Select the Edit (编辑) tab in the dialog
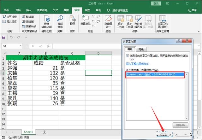Image resolution: width=202 pixels, height=140 pixels. (x=130, y=49)
